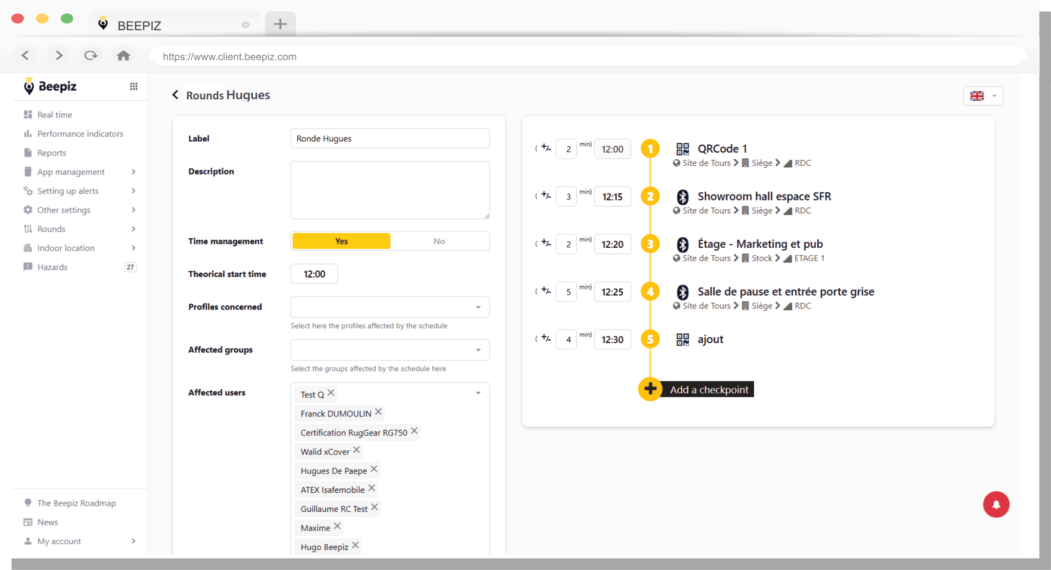Click the QR code icon for QRCode 1
This screenshot has height=570, width=1051.
(682, 149)
